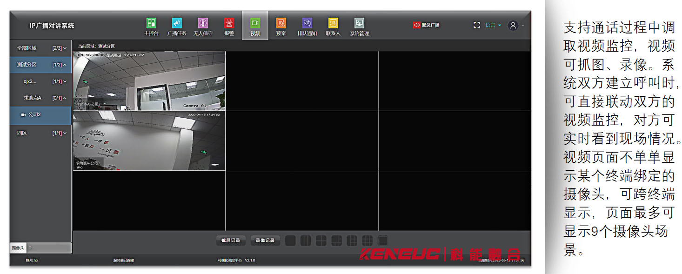Expand the [2/3] chevron of 全部区域
The width and height of the screenshot is (682, 274).
pyautogui.click(x=65, y=48)
